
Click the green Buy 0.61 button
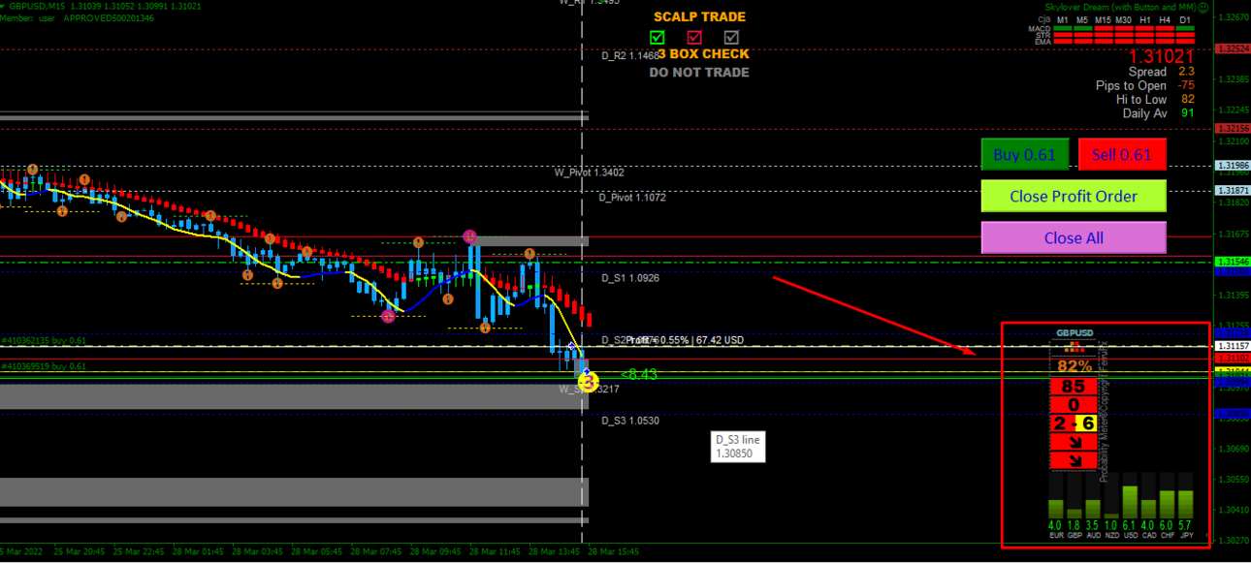point(1024,154)
